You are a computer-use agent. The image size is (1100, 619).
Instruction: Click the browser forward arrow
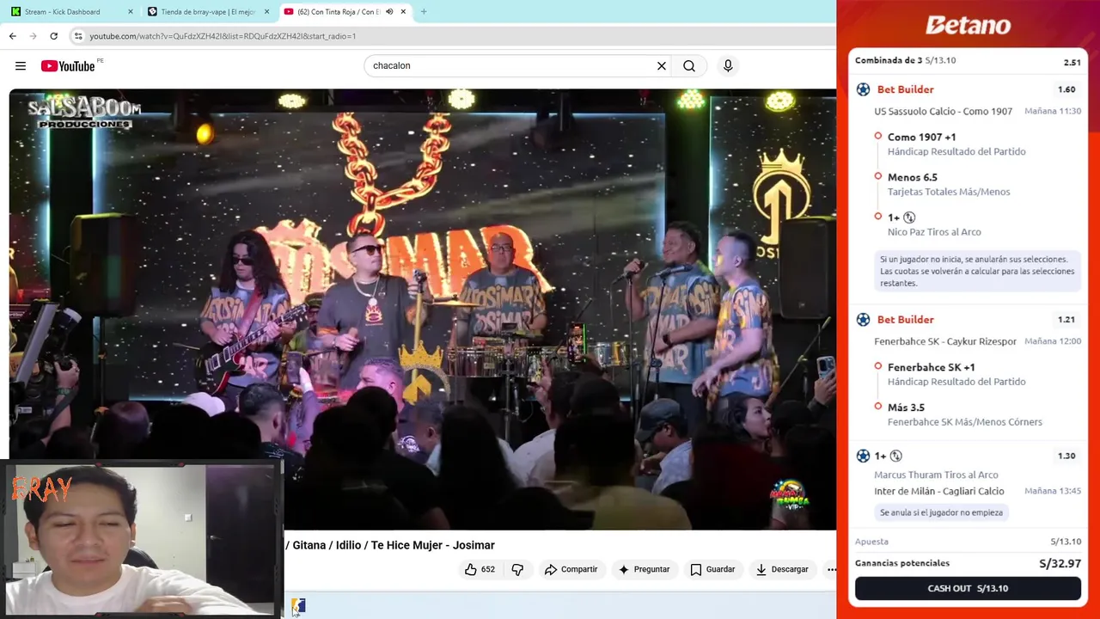[33, 36]
